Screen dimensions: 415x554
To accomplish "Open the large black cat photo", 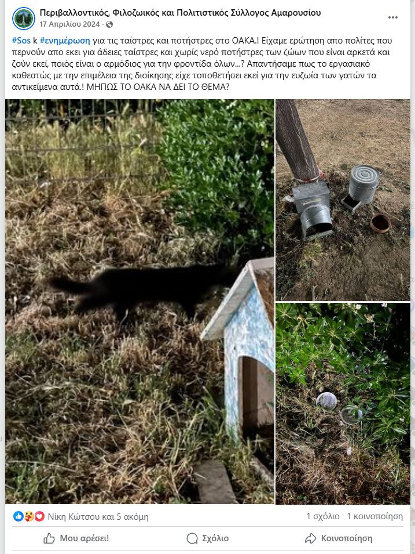I will 139,302.
